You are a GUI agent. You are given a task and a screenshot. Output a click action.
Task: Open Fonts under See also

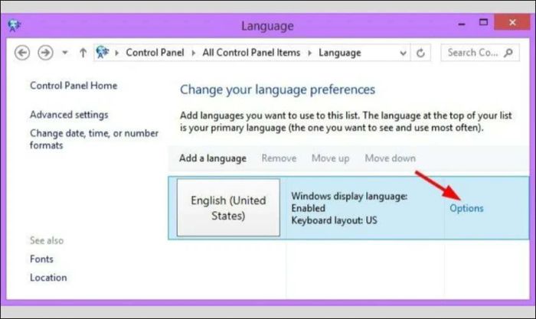pos(41,259)
